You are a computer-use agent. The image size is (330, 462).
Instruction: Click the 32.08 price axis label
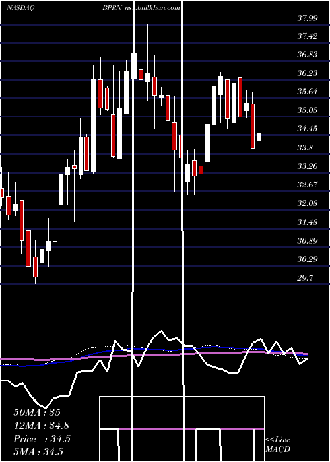point(308,203)
